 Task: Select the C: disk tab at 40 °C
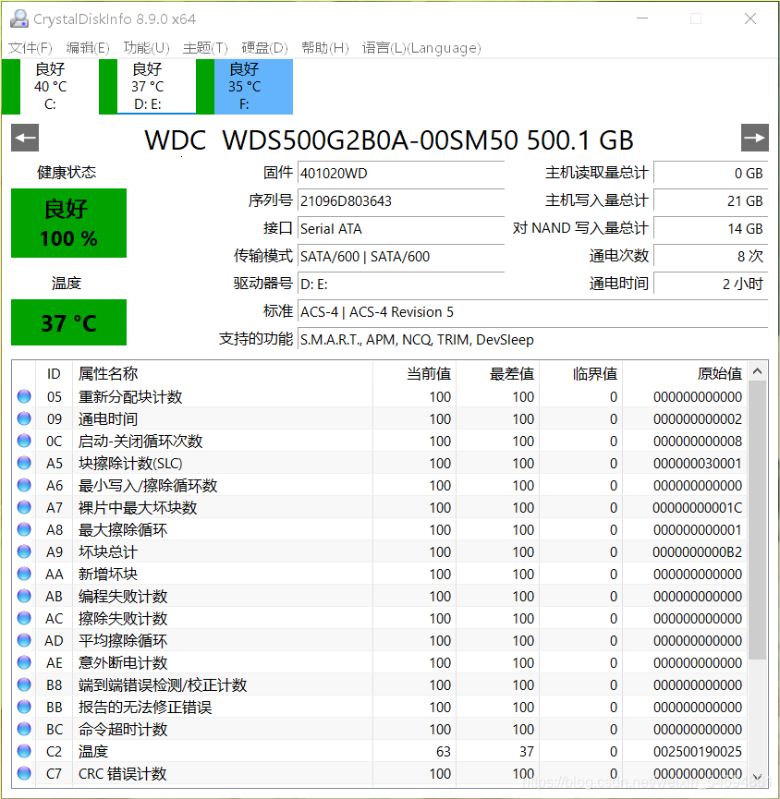pyautogui.click(x=50, y=87)
